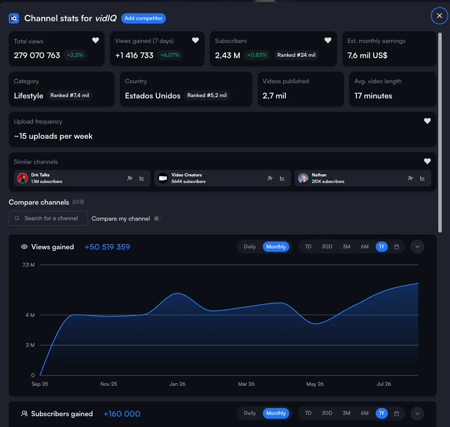Select 1Y range in Subscribers gained
Screen dimensions: 450x427
pos(382,413)
